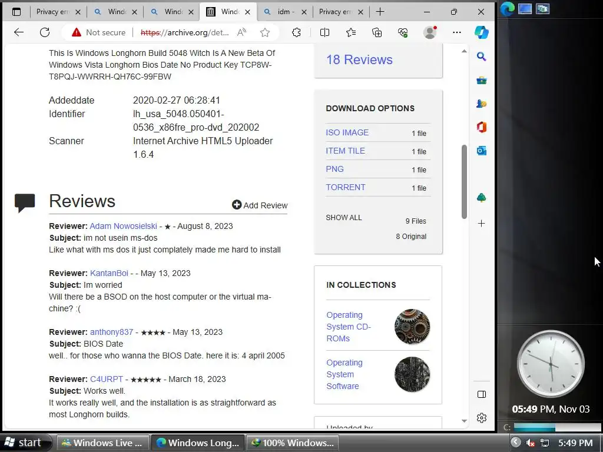Open Read aloud icon in address bar
The height and width of the screenshot is (452, 603).
241,32
